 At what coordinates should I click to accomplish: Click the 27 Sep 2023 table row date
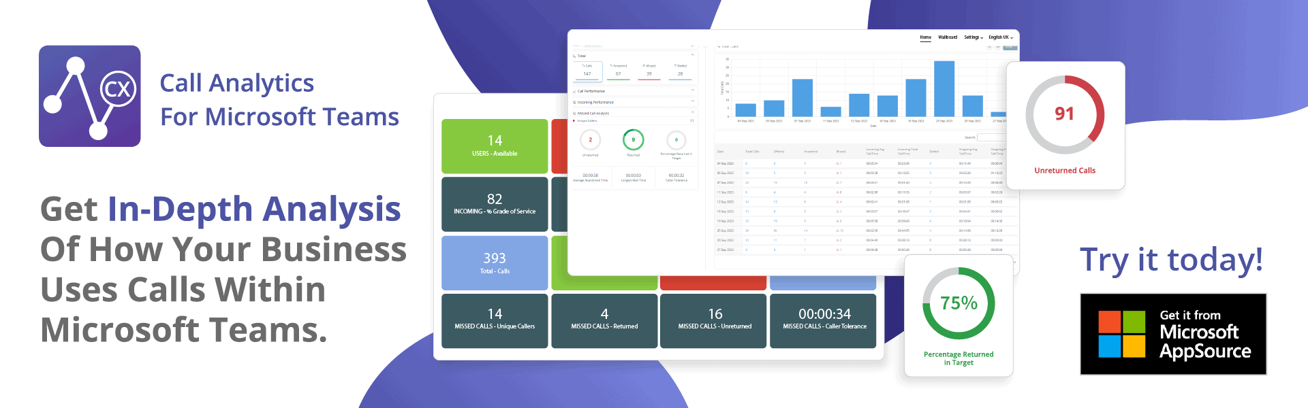725,250
